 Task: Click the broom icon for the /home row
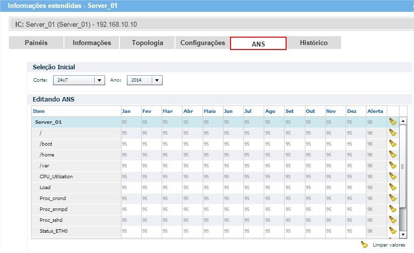tap(393, 154)
